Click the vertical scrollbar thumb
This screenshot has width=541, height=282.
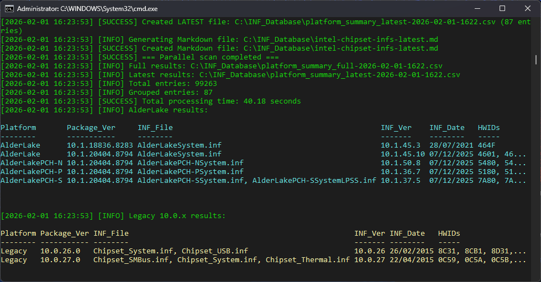click(536, 59)
